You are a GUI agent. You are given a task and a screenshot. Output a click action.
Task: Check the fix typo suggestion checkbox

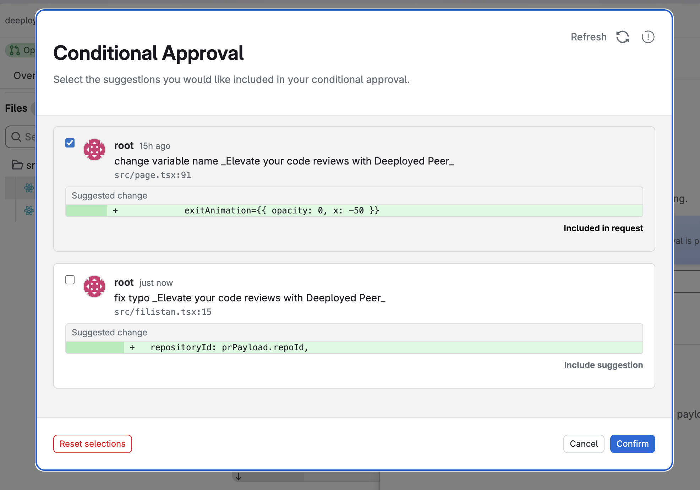tap(70, 280)
